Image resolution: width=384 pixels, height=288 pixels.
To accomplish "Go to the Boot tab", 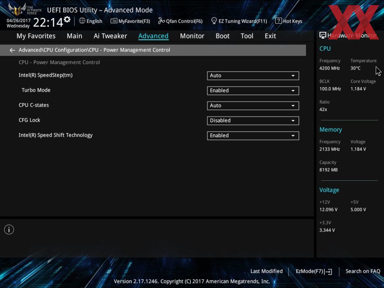I will pos(222,36).
